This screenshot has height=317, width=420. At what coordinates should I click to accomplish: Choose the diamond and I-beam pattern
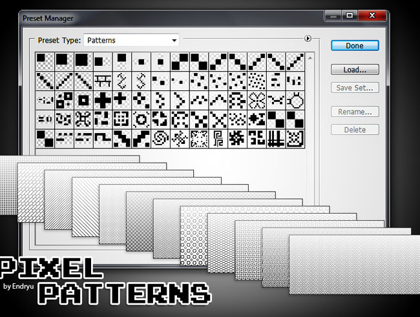257,119
